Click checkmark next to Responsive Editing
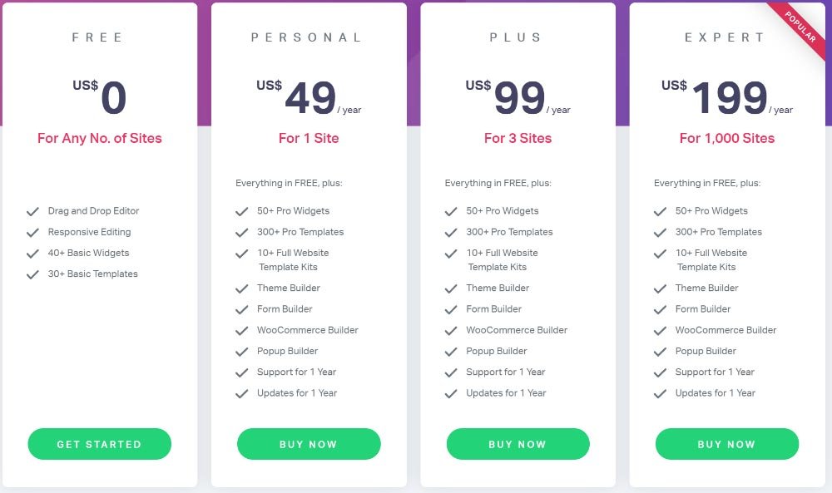This screenshot has height=493, width=832. [33, 233]
